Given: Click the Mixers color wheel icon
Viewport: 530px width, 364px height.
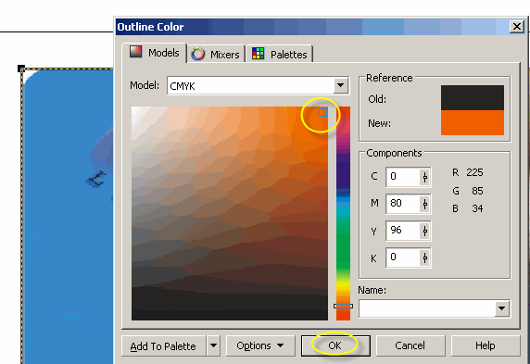Looking at the screenshot, I should 198,54.
